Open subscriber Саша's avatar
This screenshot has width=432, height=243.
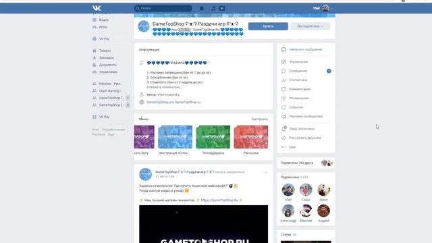306,190
